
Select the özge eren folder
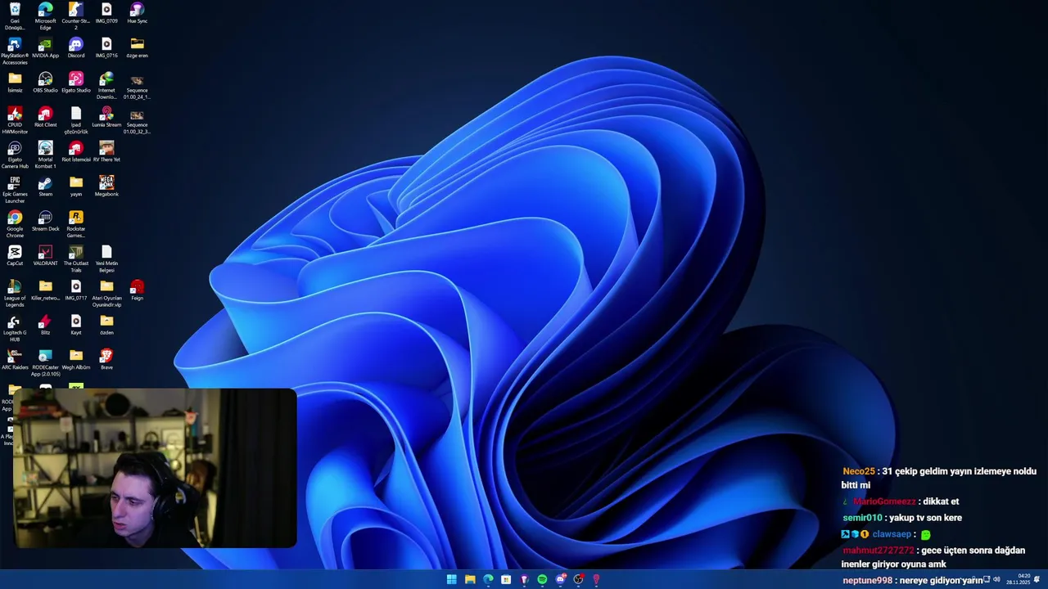(137, 47)
